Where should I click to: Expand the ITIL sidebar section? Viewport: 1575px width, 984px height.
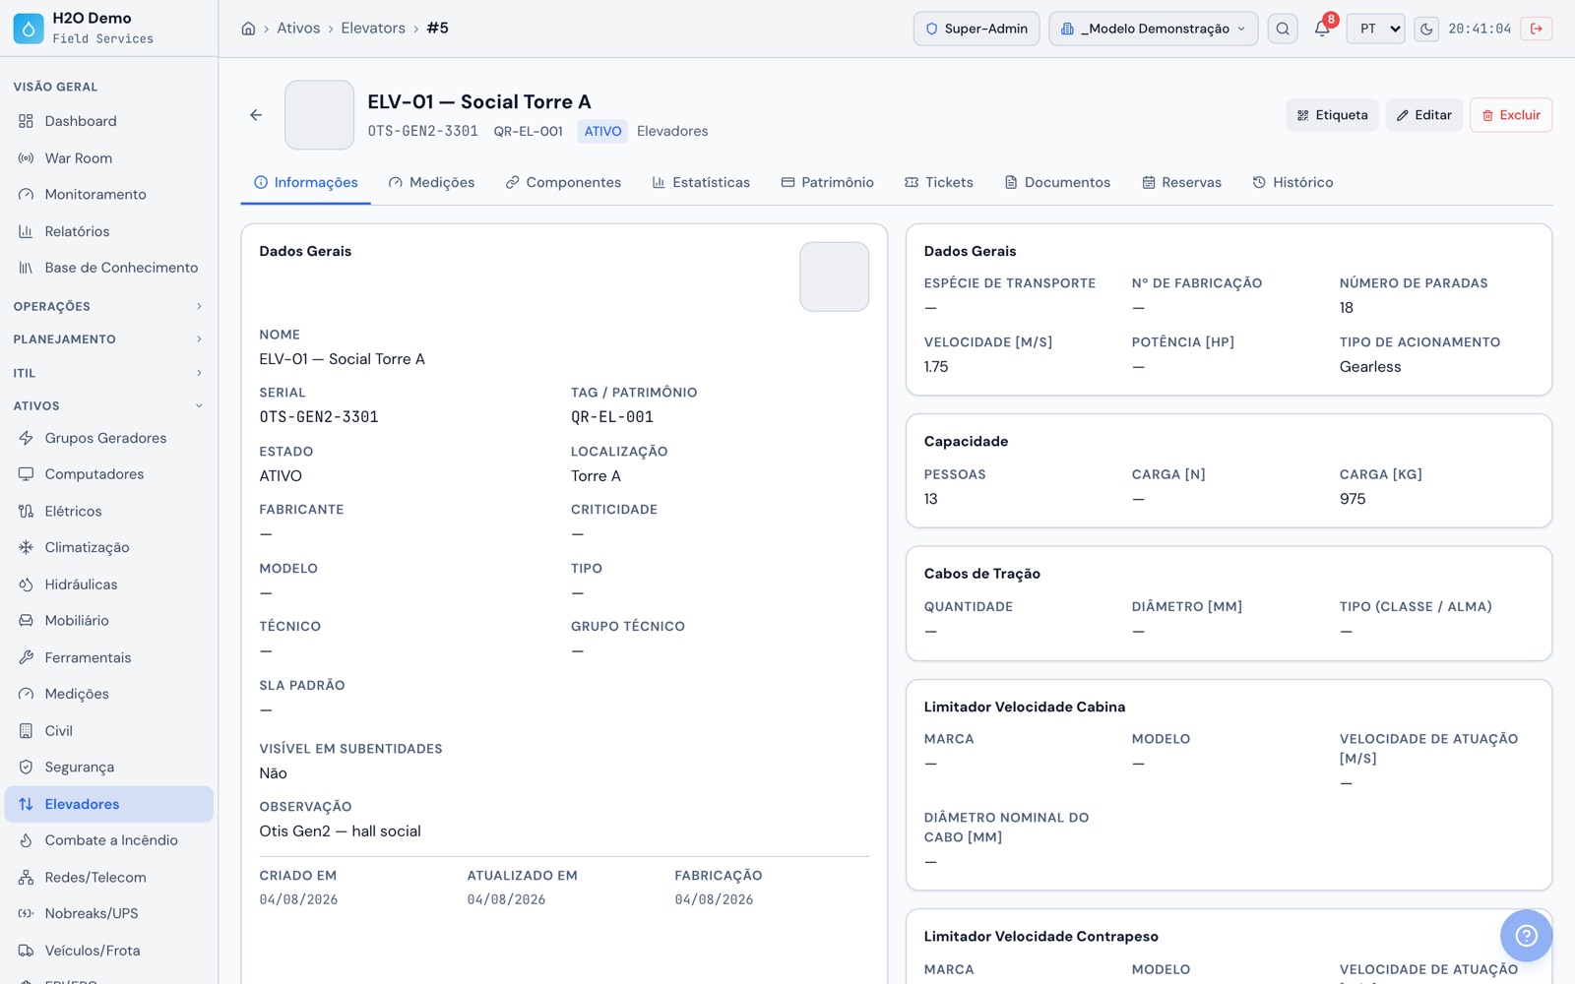click(109, 373)
